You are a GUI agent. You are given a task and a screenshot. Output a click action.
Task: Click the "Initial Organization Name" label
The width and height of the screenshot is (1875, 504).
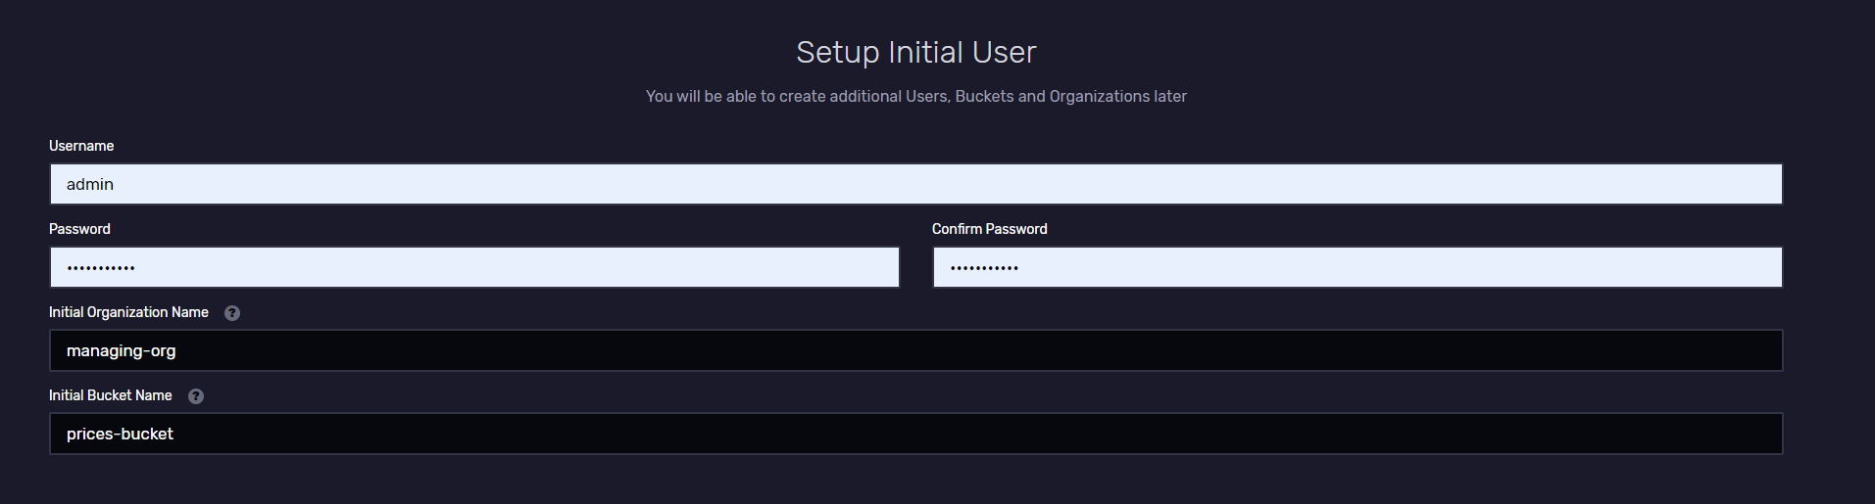[128, 312]
